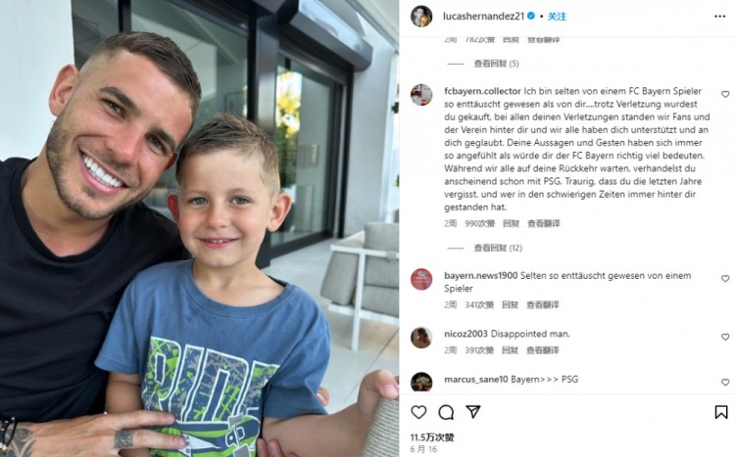The height and width of the screenshot is (457, 735).
Task: Expand the 12 replies under fcbayern.collector
Action: [498, 248]
